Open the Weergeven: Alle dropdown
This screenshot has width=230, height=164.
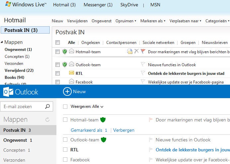point(87,106)
